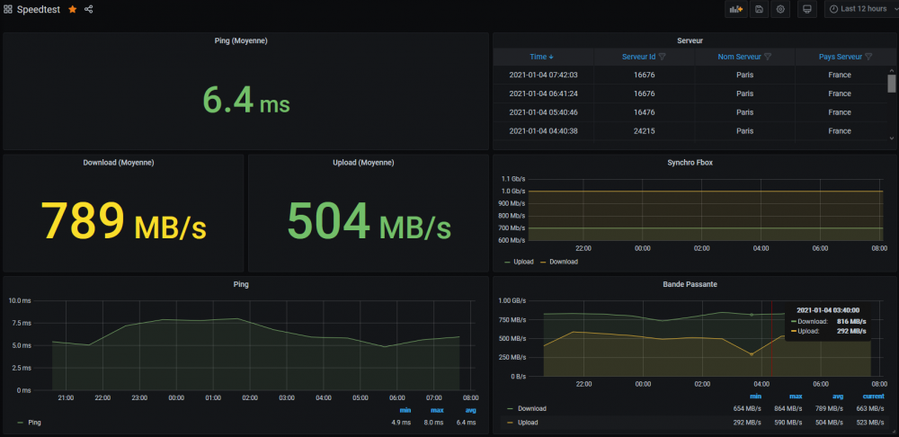Cycle view mode with the monitor icon
This screenshot has width=899, height=437.
point(806,9)
